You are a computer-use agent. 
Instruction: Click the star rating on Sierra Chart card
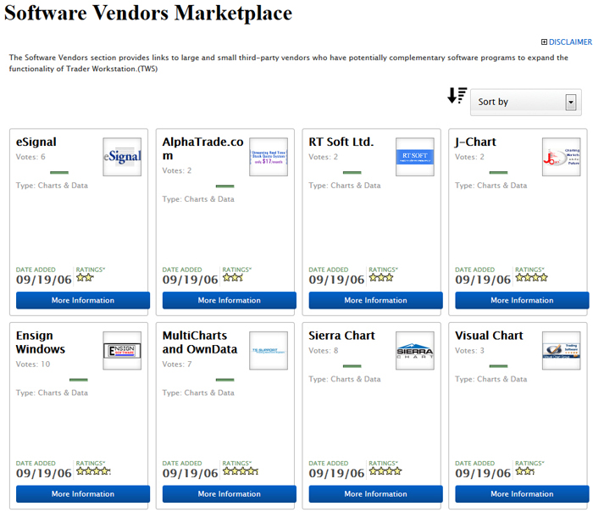pos(385,471)
